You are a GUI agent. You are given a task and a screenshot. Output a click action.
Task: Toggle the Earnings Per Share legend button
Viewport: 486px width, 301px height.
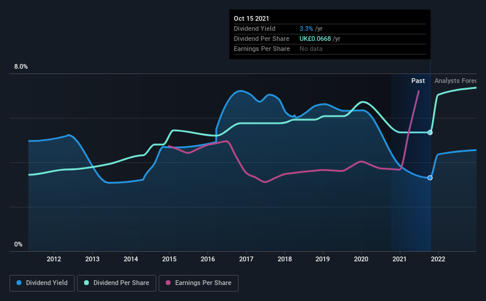click(198, 283)
